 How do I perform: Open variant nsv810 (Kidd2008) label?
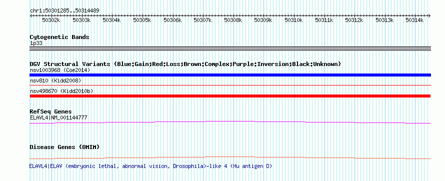click(x=55, y=80)
